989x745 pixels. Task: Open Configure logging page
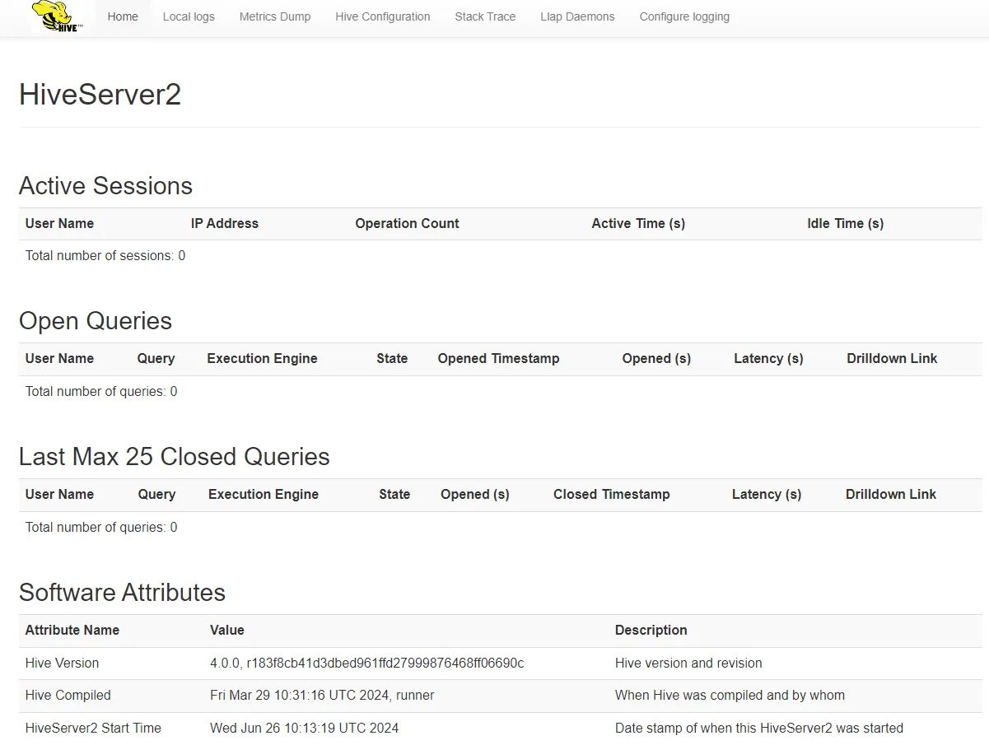pos(684,16)
